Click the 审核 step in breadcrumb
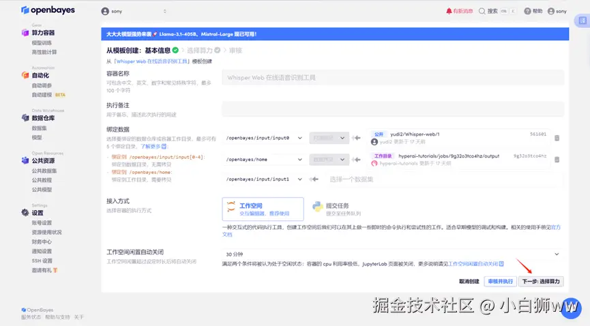Screen dimensions: 590x326 [235, 50]
